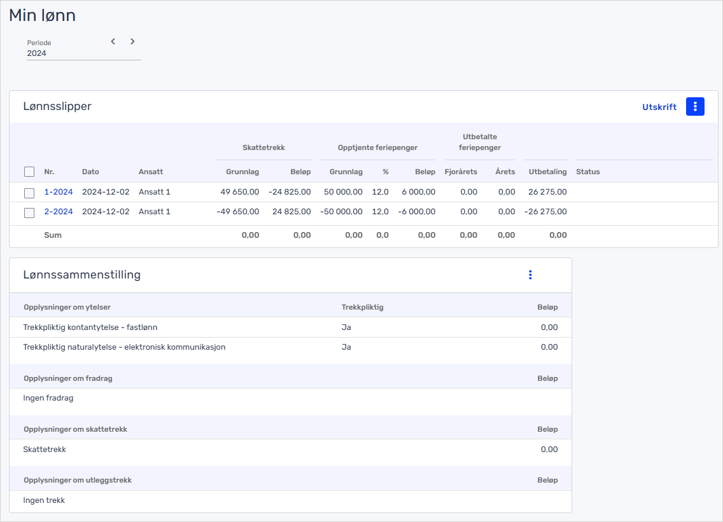Click the Årets column header
The image size is (723, 522).
click(505, 172)
